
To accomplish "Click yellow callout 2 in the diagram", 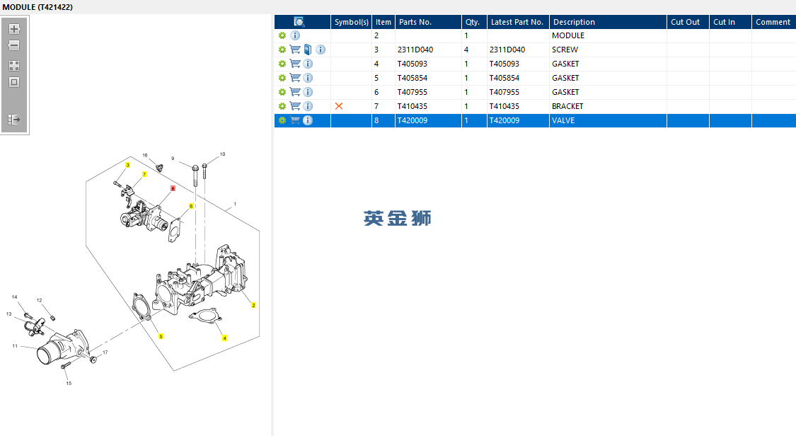I will click(x=253, y=305).
